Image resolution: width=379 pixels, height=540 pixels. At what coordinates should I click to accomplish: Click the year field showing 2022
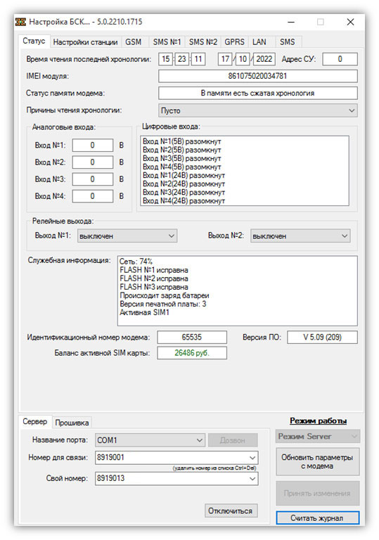pos(264,59)
